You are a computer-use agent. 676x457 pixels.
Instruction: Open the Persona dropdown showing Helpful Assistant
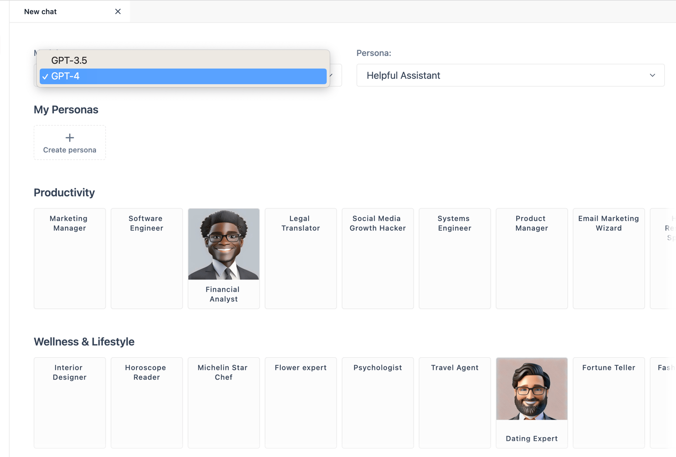coord(510,75)
